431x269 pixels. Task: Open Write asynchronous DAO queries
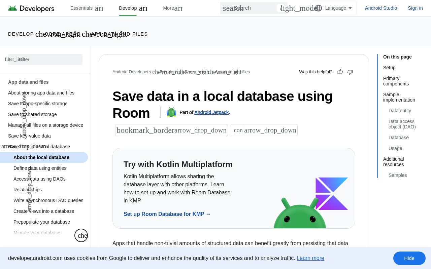[x=48, y=200]
